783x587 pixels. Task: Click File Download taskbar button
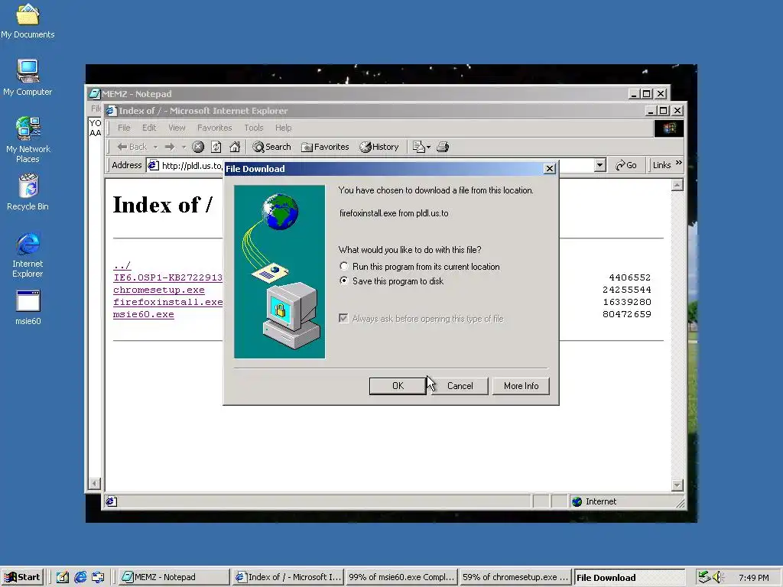629,578
